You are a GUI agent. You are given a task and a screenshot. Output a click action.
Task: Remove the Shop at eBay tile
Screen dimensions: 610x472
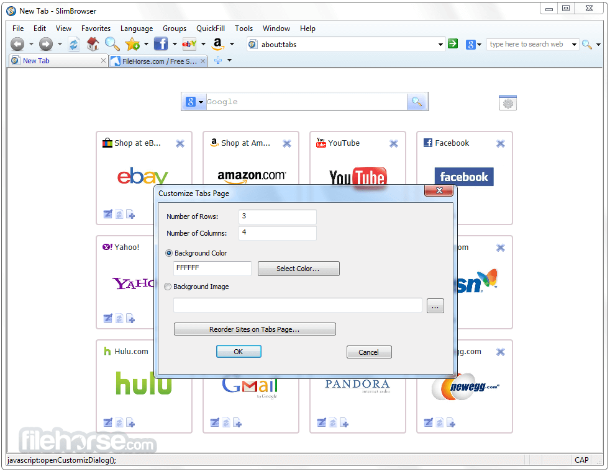180,144
